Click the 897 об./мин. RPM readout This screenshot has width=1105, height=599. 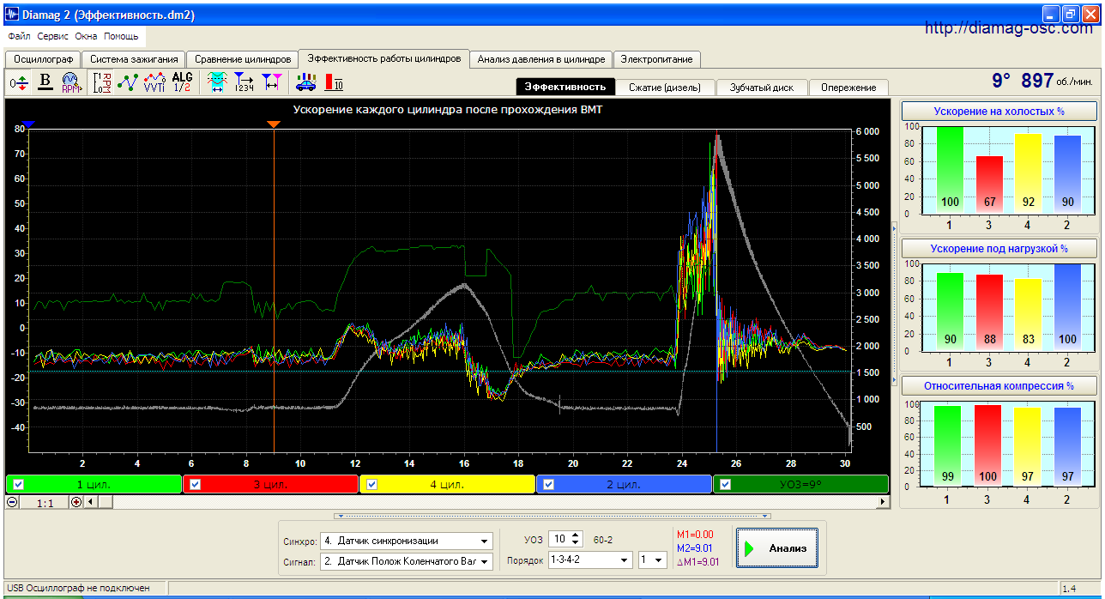(1057, 81)
